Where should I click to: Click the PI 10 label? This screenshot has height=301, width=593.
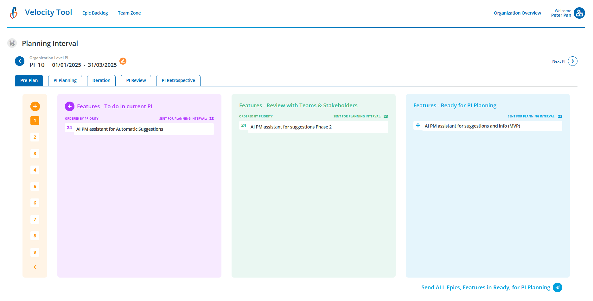click(37, 65)
